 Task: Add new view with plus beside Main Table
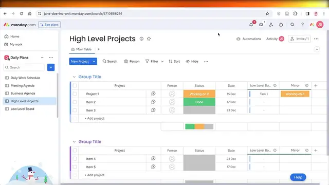[x=98, y=49]
